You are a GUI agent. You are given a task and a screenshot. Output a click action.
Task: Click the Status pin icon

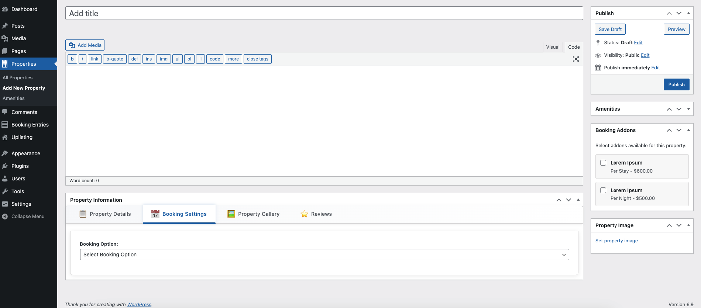598,43
